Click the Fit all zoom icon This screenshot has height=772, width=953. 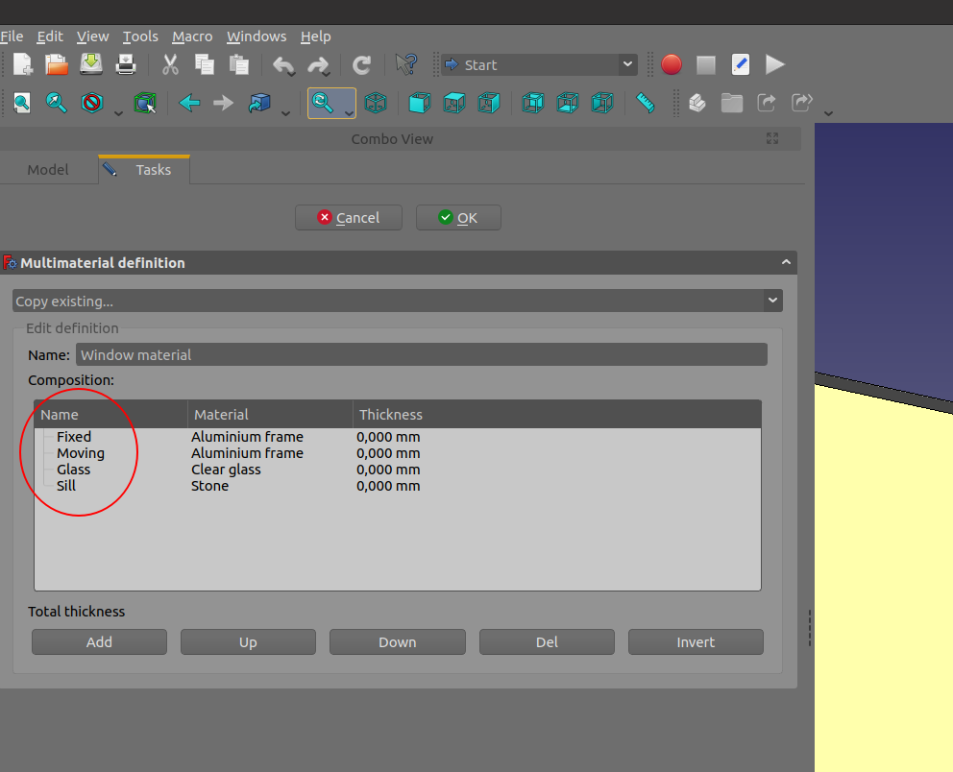pyautogui.click(x=22, y=103)
